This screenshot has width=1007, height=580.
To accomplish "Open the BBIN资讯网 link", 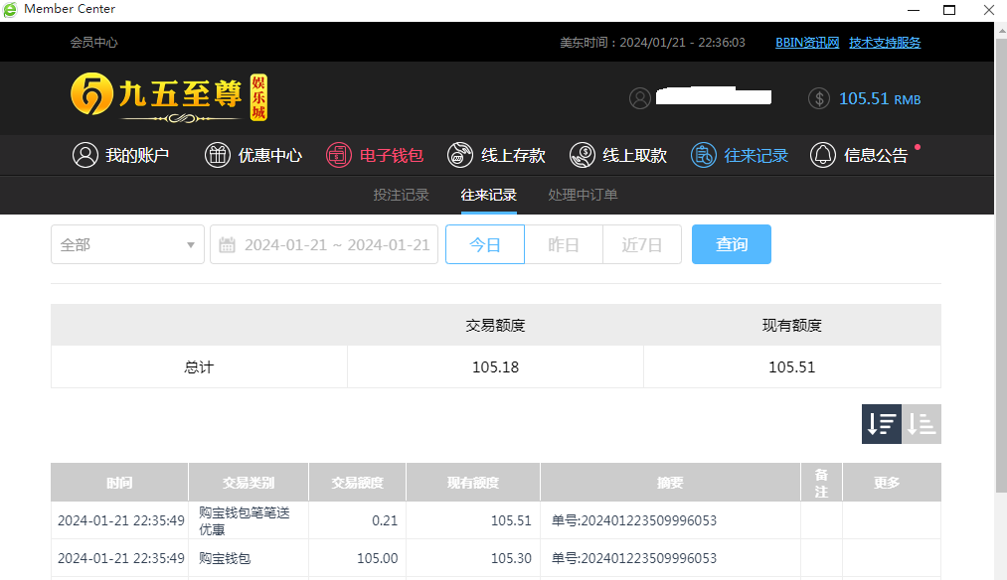I will click(x=807, y=43).
